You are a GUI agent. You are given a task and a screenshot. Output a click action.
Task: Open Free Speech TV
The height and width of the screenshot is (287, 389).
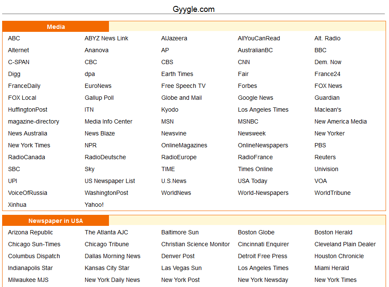(x=183, y=86)
